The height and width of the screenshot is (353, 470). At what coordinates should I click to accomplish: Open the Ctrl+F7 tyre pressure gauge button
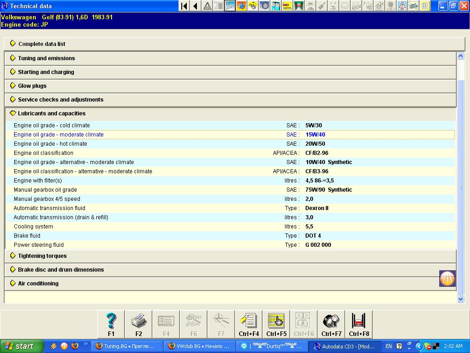point(331,324)
